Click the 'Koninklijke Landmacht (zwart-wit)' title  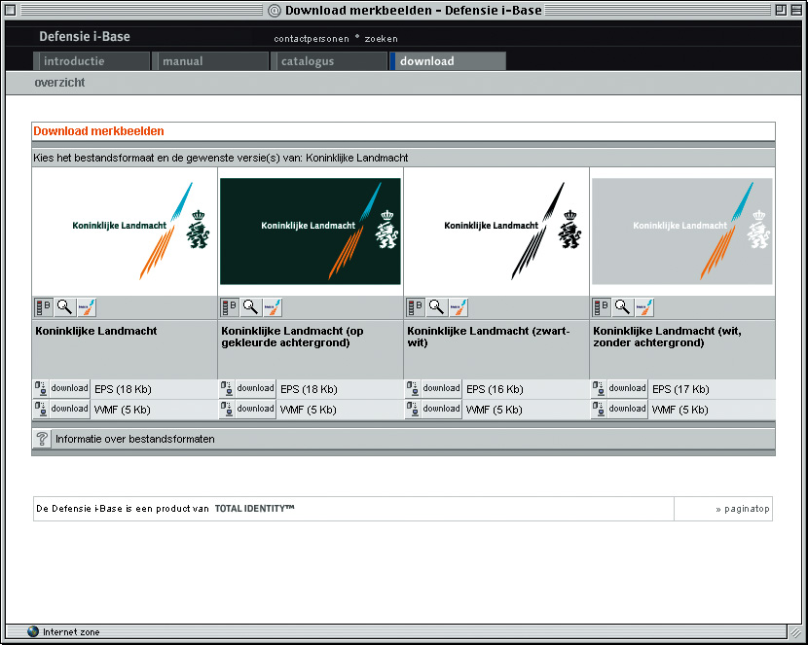489,337
